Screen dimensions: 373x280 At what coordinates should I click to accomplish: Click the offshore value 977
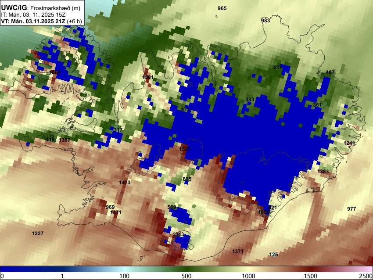351,209
